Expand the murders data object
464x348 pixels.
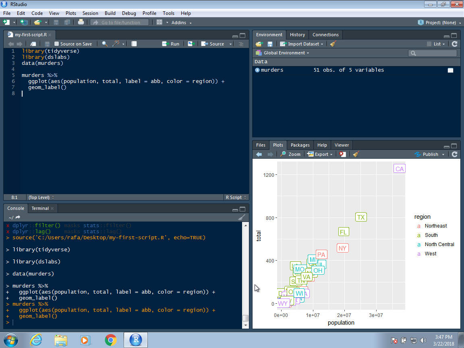257,70
